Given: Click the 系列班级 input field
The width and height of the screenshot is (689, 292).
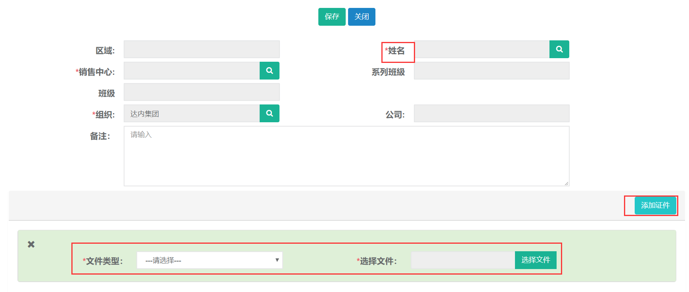Looking at the screenshot, I should click(x=491, y=71).
